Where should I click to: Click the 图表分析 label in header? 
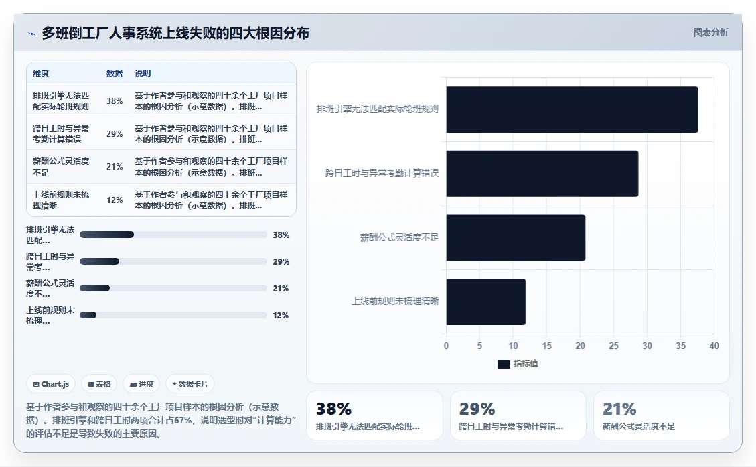pyautogui.click(x=710, y=32)
